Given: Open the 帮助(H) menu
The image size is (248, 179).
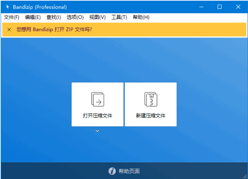Looking at the screenshot, I should (141, 17).
